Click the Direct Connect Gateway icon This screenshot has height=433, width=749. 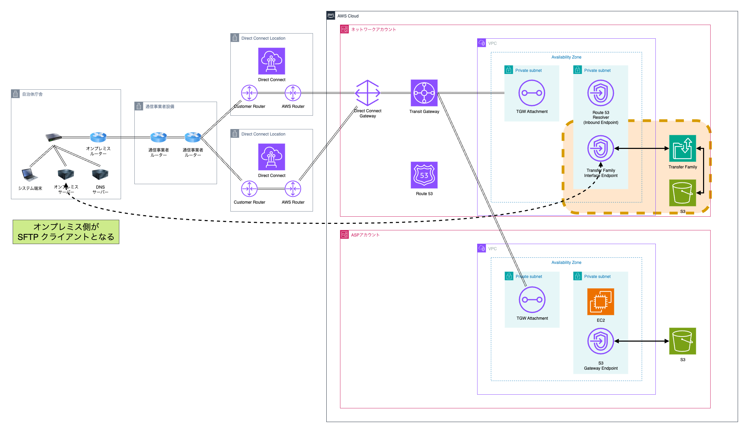pos(367,93)
